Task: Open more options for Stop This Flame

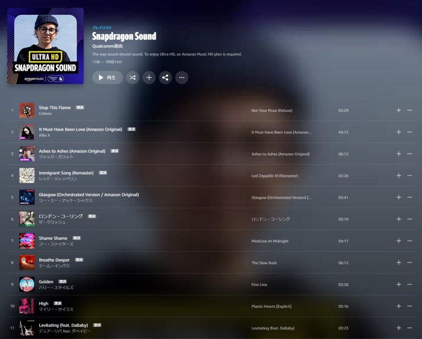Action: [410, 110]
